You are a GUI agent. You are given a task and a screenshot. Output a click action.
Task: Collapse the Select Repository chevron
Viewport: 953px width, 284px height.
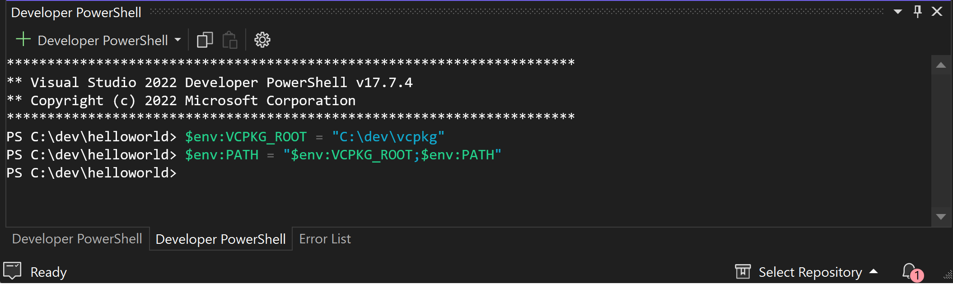pyautogui.click(x=874, y=271)
